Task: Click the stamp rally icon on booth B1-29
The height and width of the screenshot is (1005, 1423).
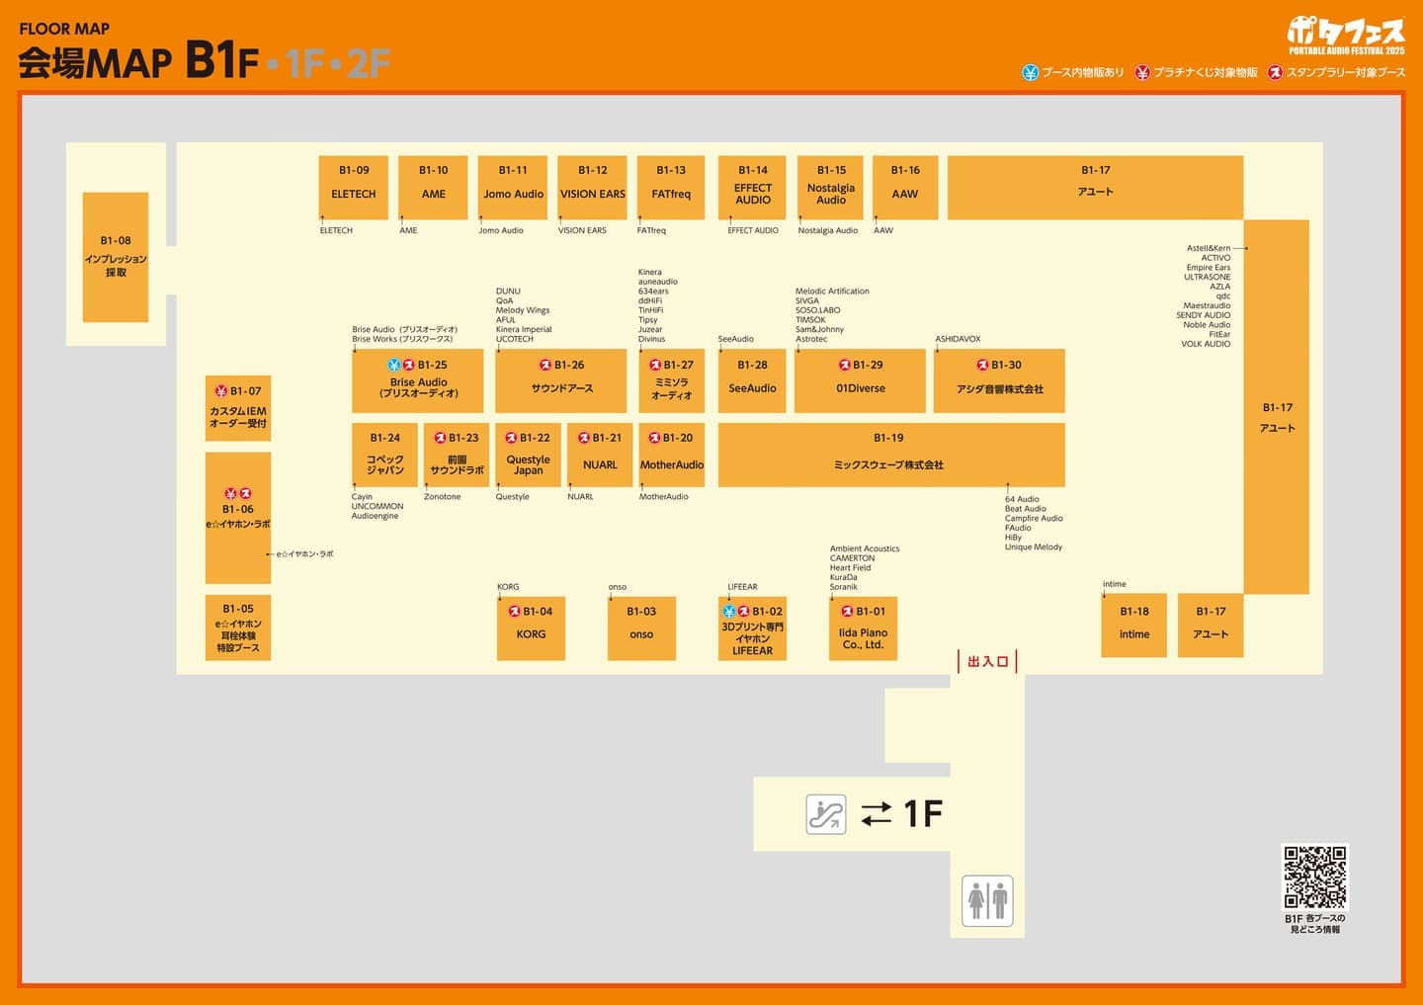Action: point(845,365)
